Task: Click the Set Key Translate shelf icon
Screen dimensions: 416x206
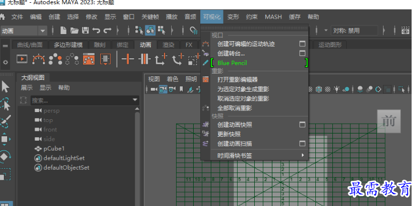Action: pyautogui.click(x=161, y=59)
